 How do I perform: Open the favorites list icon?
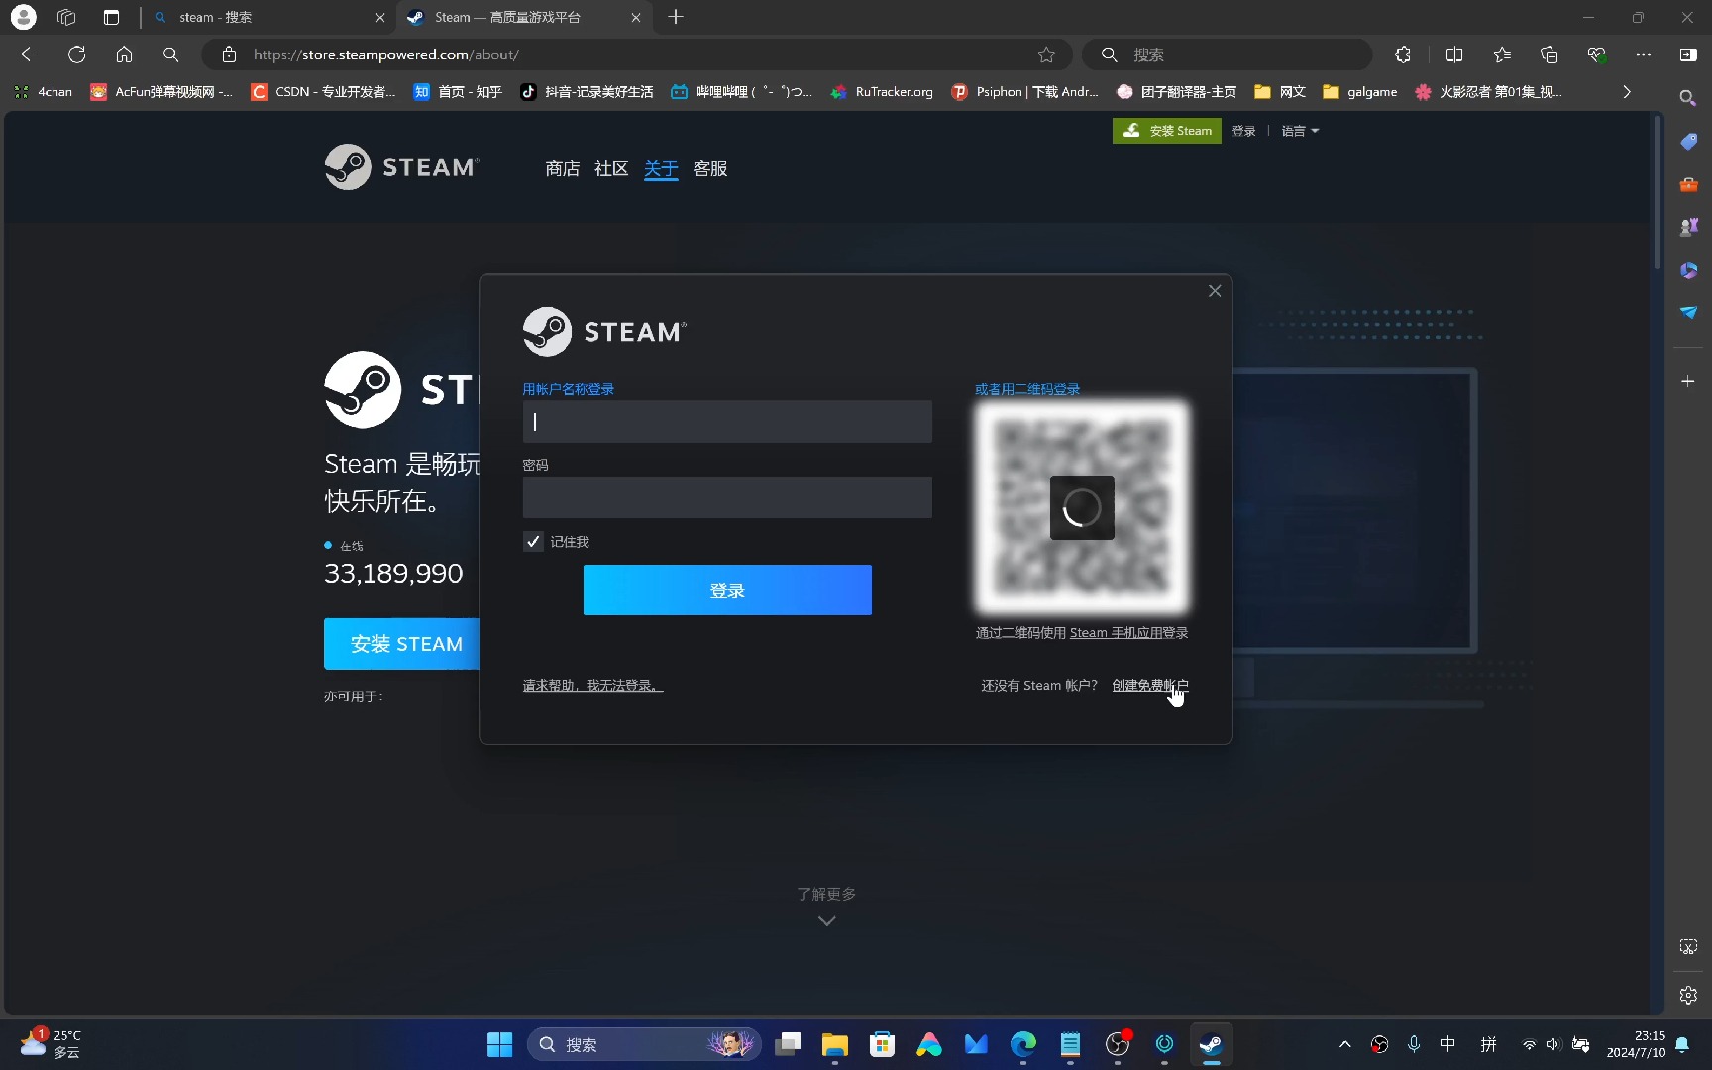(1502, 54)
